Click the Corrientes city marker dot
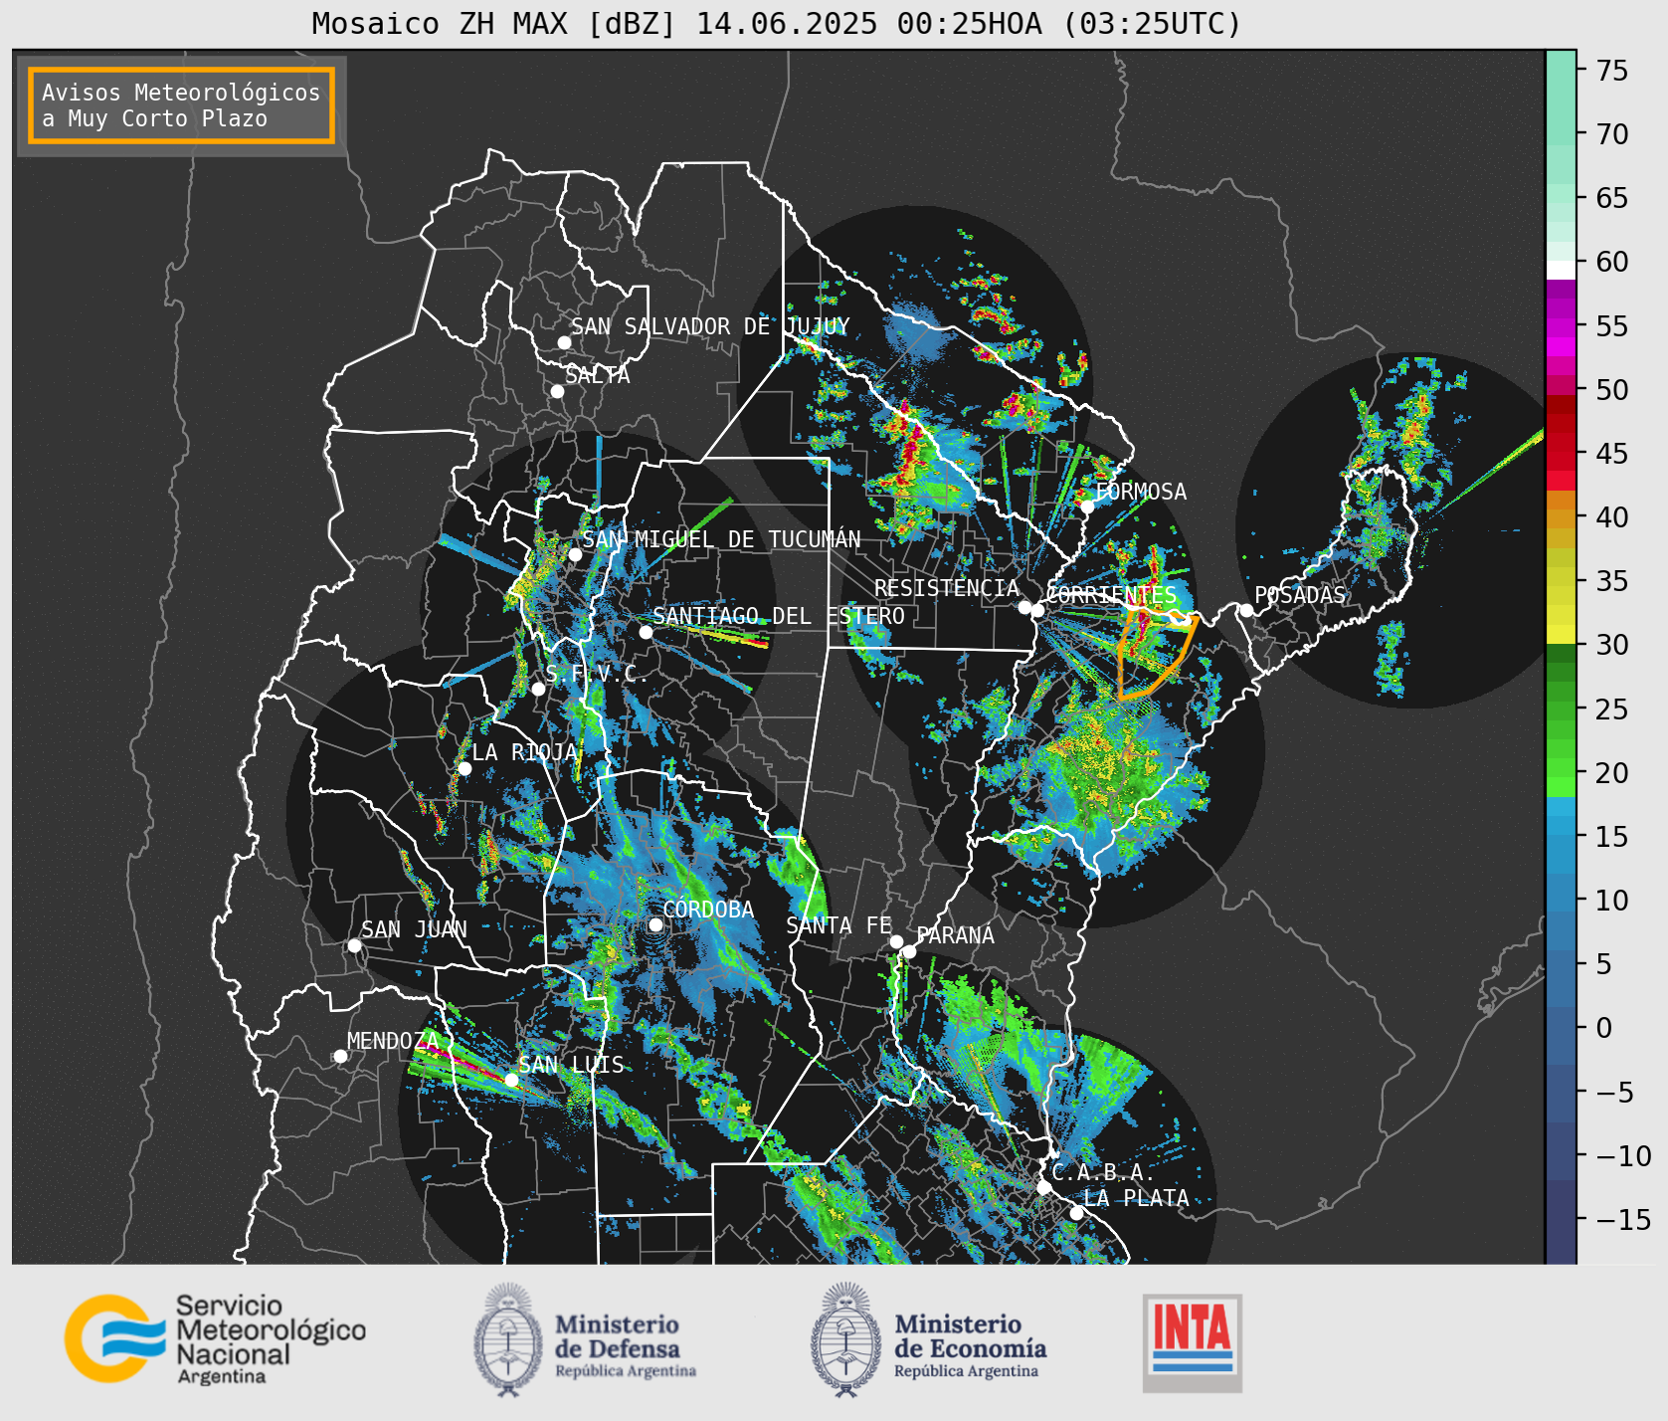 (1037, 611)
